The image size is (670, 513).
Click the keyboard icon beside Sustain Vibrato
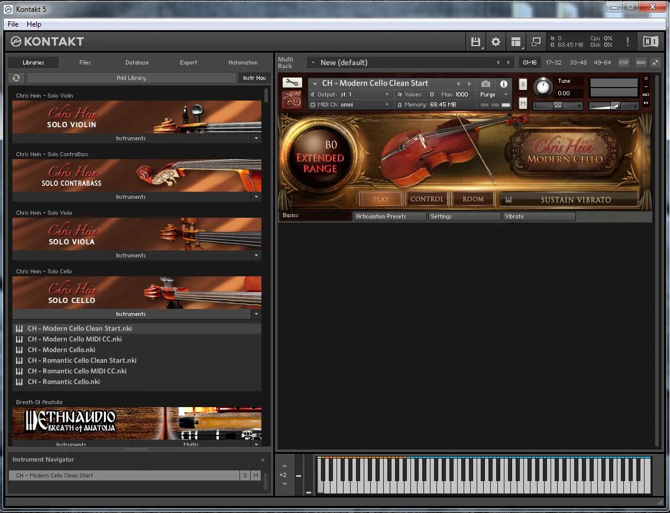tap(509, 199)
